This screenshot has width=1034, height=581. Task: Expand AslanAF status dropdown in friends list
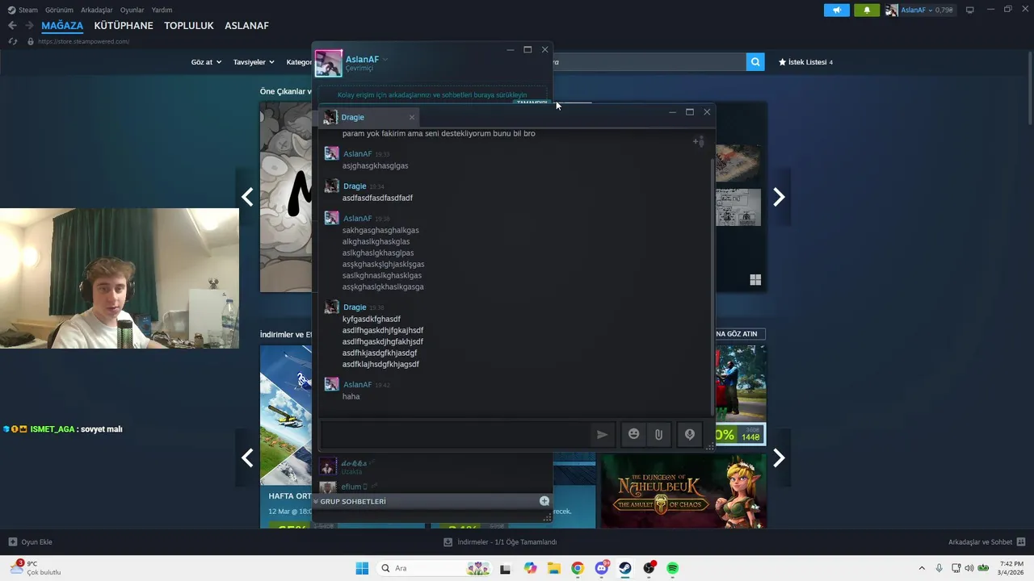click(385, 60)
